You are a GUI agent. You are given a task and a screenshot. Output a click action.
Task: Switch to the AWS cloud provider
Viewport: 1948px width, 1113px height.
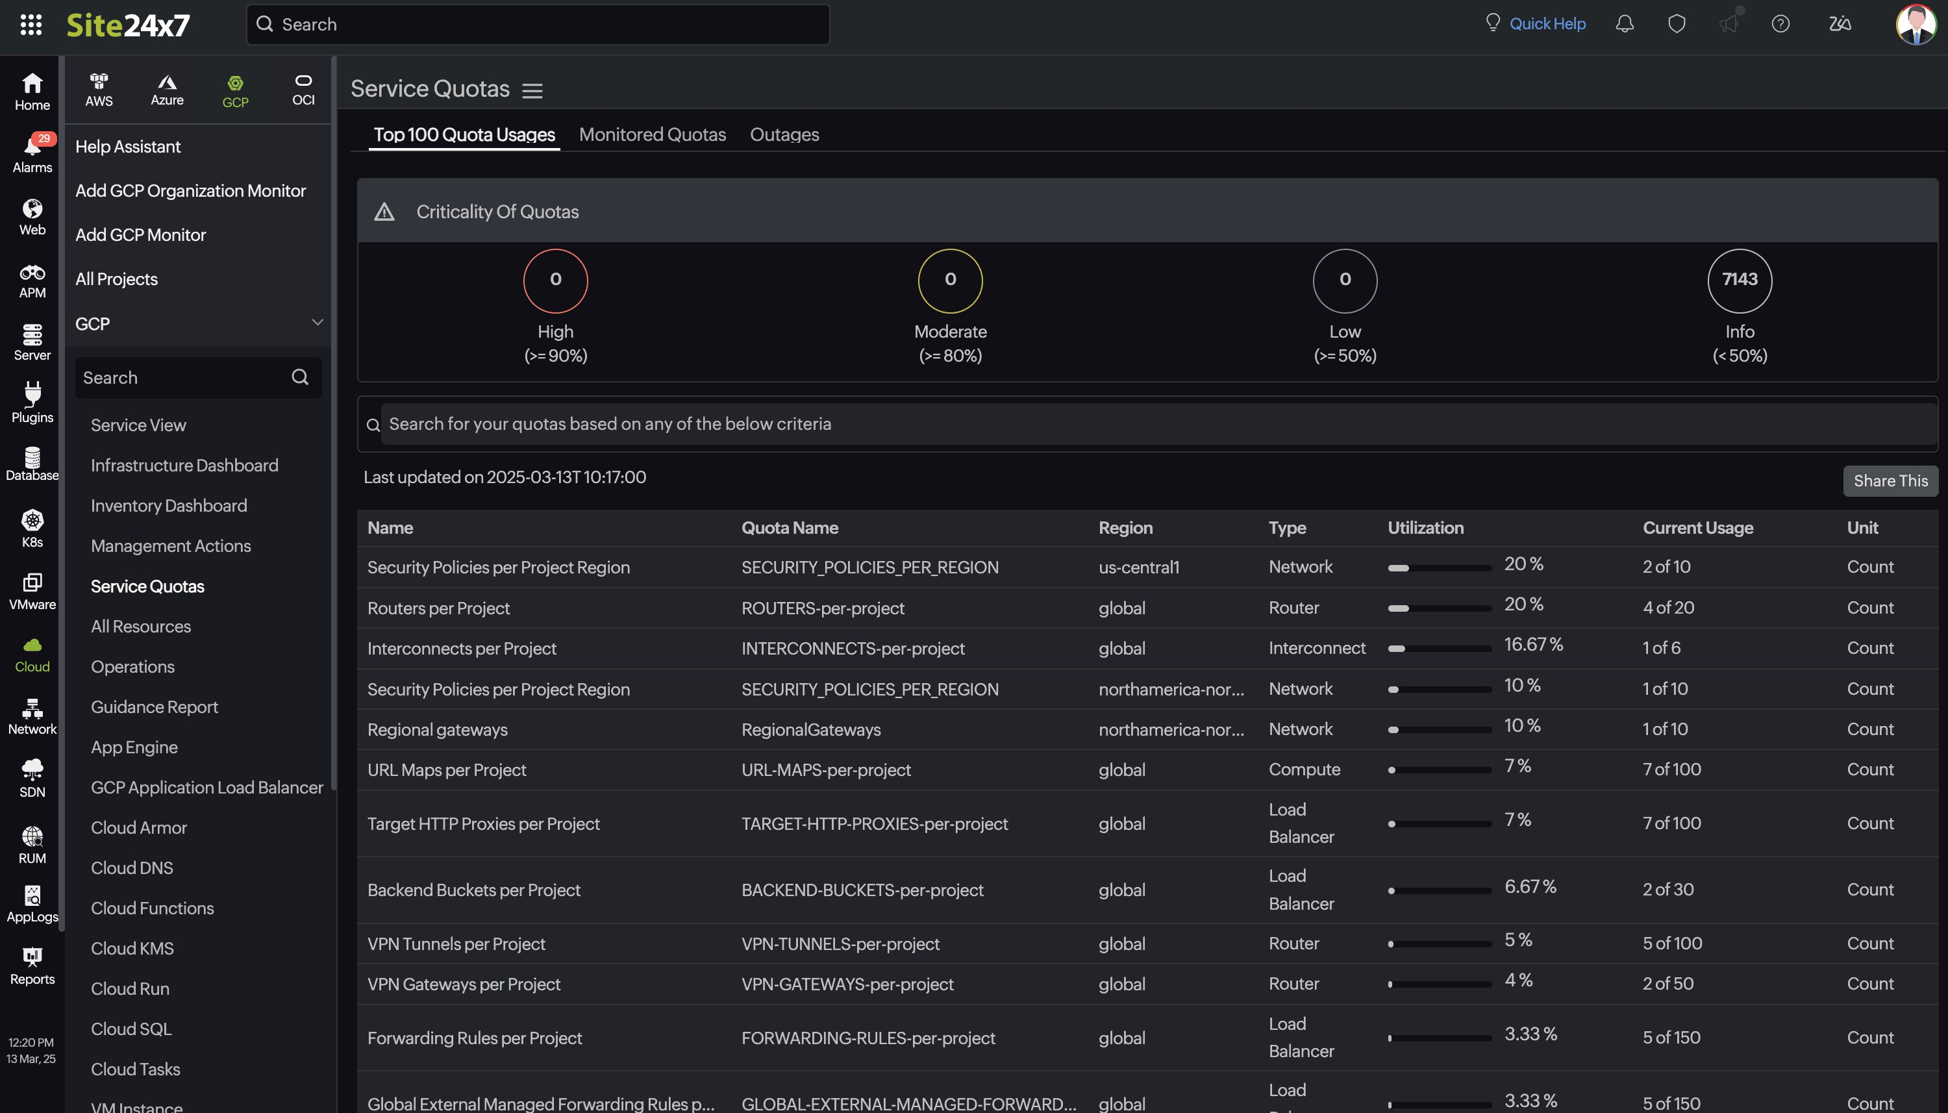coord(99,90)
